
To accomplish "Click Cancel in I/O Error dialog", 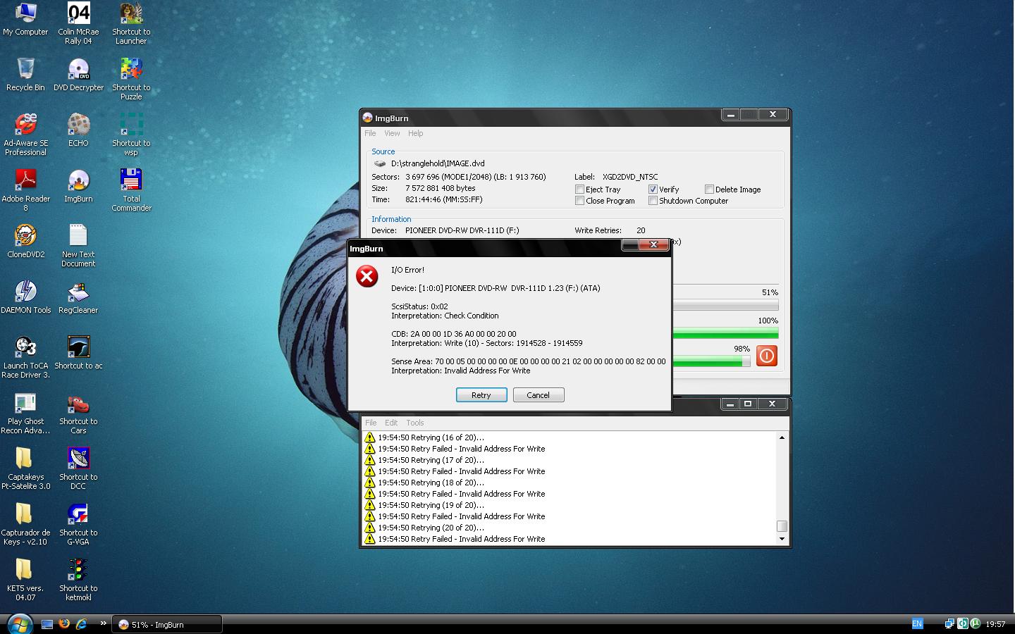I will coord(539,395).
